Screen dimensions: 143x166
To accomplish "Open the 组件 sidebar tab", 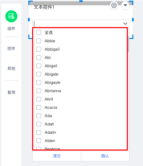I will pyautogui.click(x=11, y=29).
